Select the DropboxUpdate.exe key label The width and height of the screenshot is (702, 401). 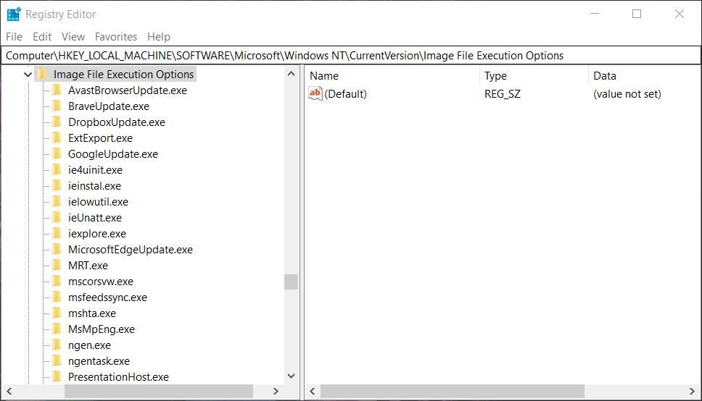point(117,122)
